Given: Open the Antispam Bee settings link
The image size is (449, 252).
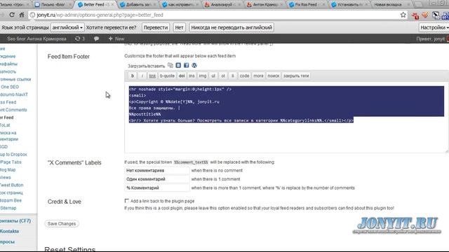Looking at the screenshot, I should point(11,200).
